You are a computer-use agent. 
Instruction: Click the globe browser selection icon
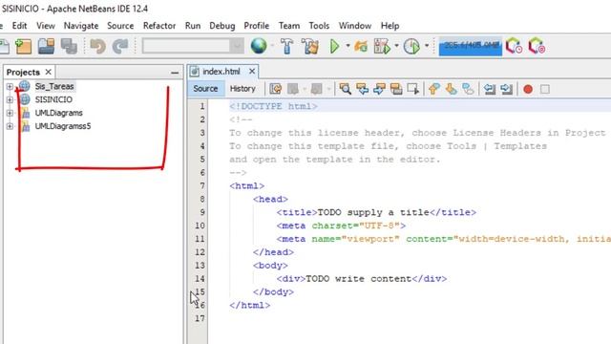259,46
